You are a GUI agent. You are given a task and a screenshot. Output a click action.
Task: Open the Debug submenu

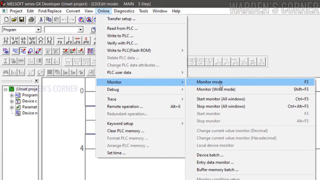140,89
